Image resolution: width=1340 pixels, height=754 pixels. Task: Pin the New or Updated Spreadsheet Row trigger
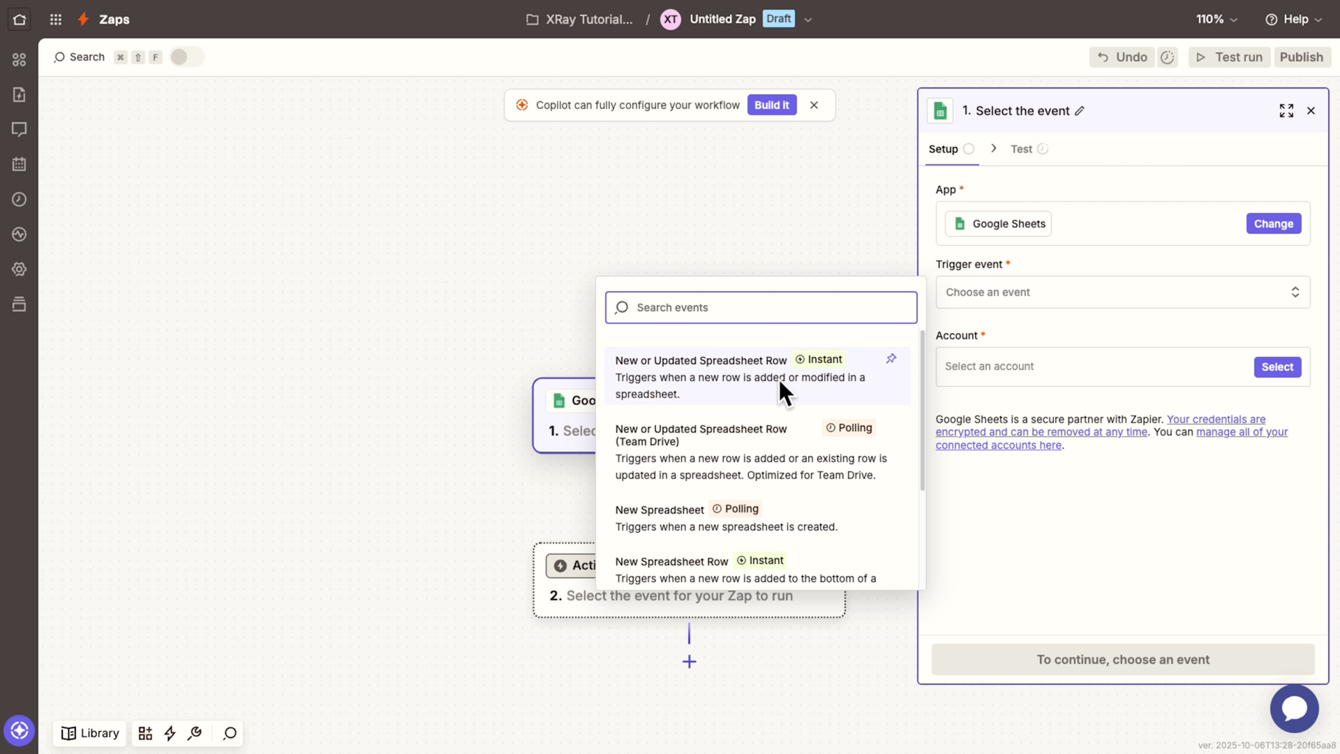click(x=891, y=358)
